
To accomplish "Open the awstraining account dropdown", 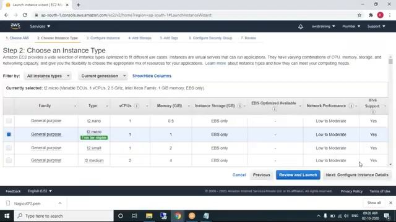I will point(323,26).
